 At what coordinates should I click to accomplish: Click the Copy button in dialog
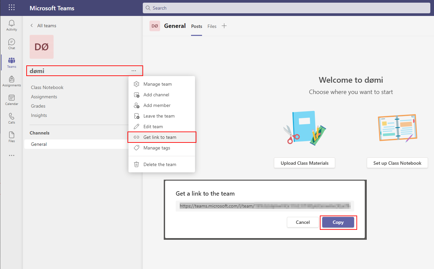coord(338,222)
